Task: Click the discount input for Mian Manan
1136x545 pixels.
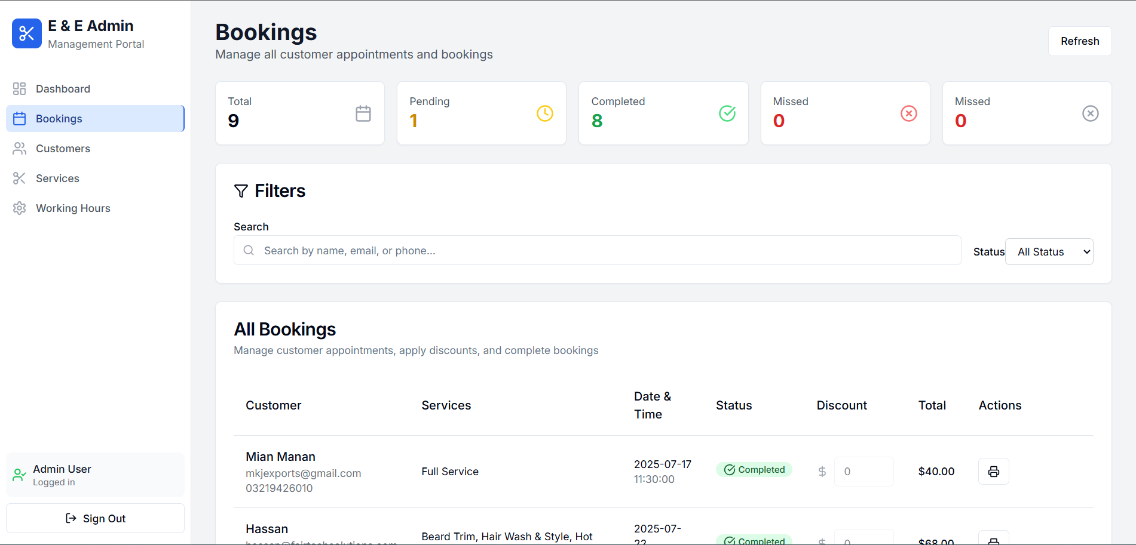Action: click(864, 471)
